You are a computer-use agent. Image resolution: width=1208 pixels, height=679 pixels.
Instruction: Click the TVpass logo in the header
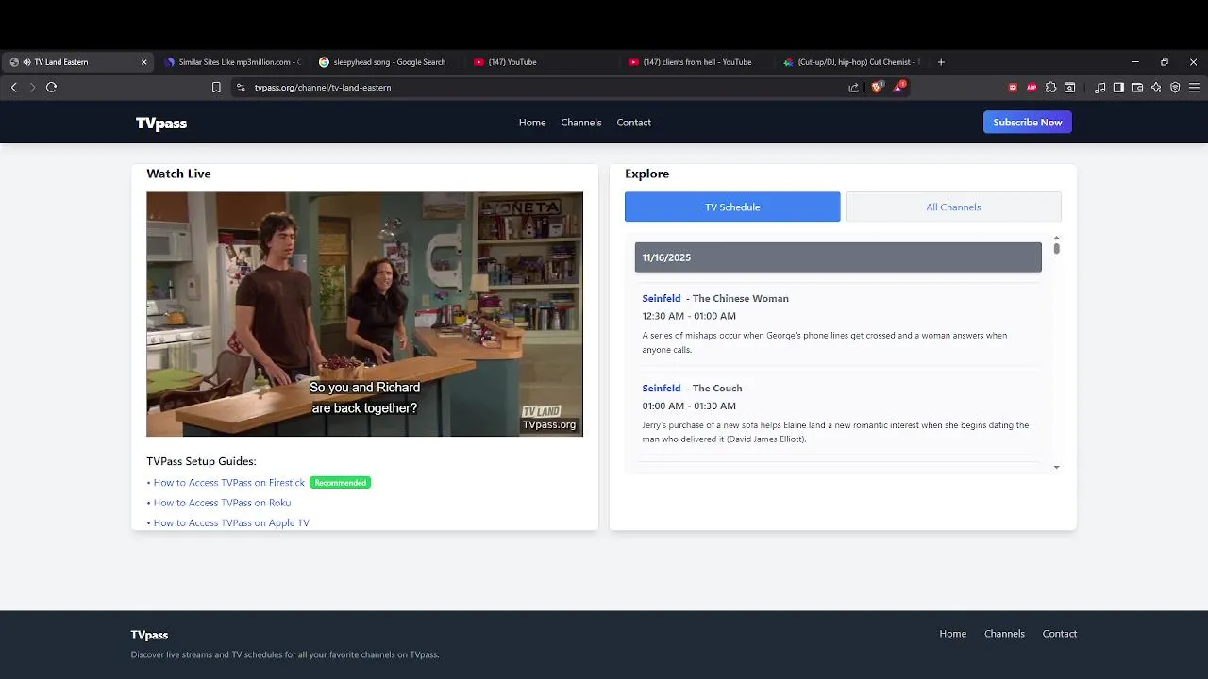[x=161, y=123]
